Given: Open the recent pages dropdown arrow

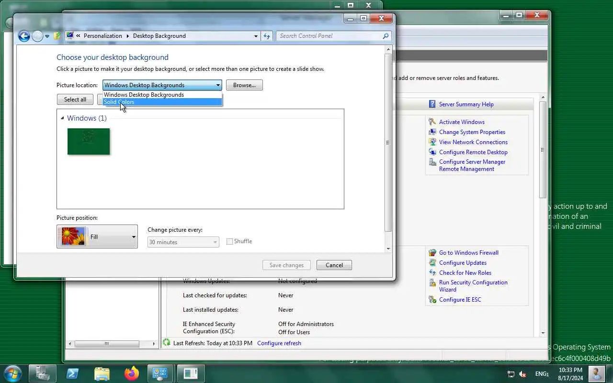Looking at the screenshot, I should coord(47,36).
